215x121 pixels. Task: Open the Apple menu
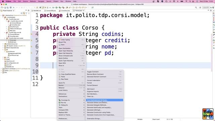click(x=3, y=1)
